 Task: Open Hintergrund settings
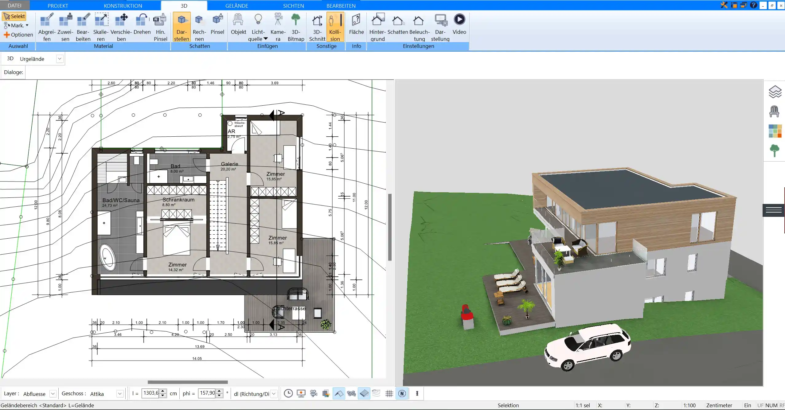(x=377, y=27)
